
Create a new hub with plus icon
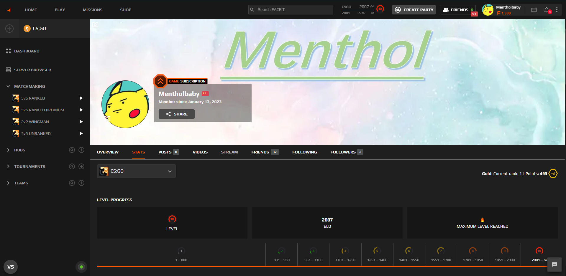coord(81,150)
